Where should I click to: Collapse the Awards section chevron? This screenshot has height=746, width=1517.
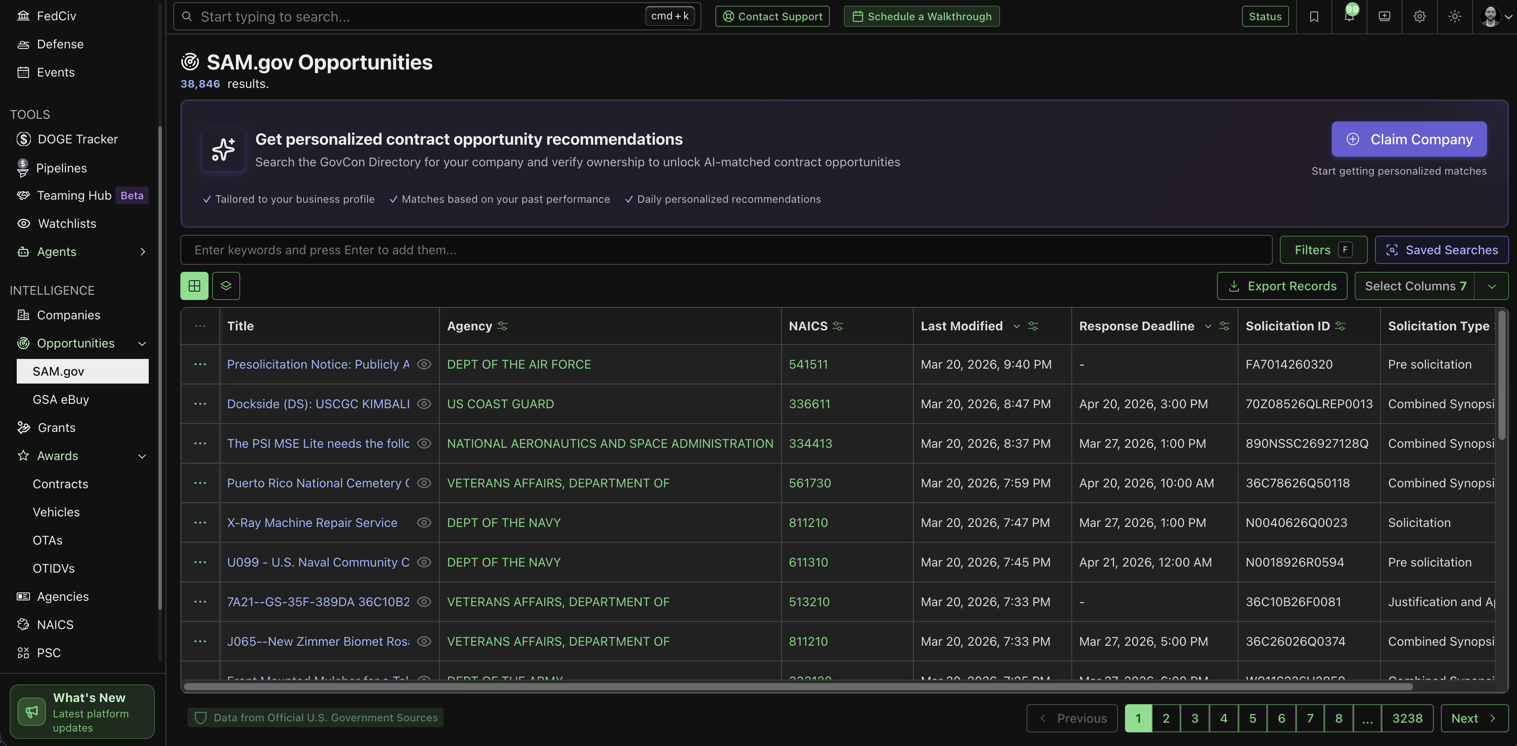[x=142, y=456]
